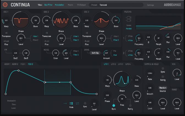Screen dimensions: 185x116
Task: Click the OSC 1 Shape waveform display
Action: click(x=21, y=20)
